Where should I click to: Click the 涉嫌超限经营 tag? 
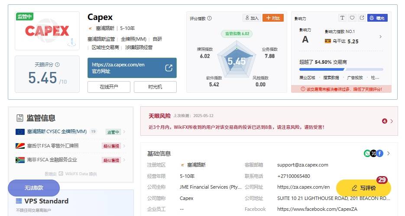pyautogui.click(x=139, y=47)
